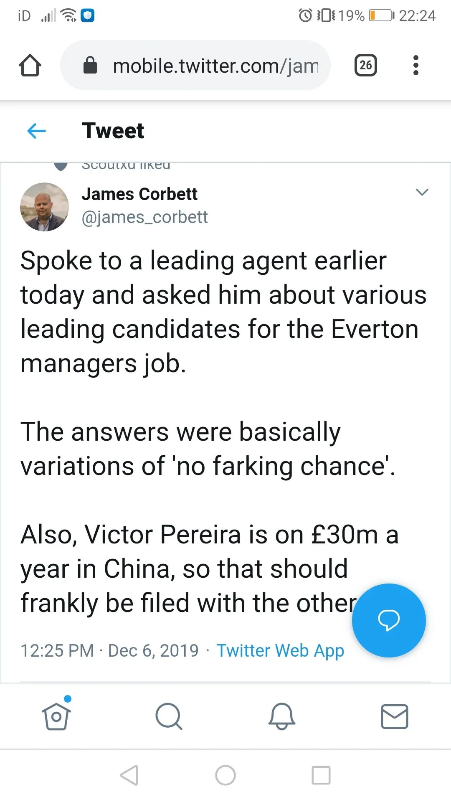Tap the James Corbett display name
The image size is (451, 802).
139,194
